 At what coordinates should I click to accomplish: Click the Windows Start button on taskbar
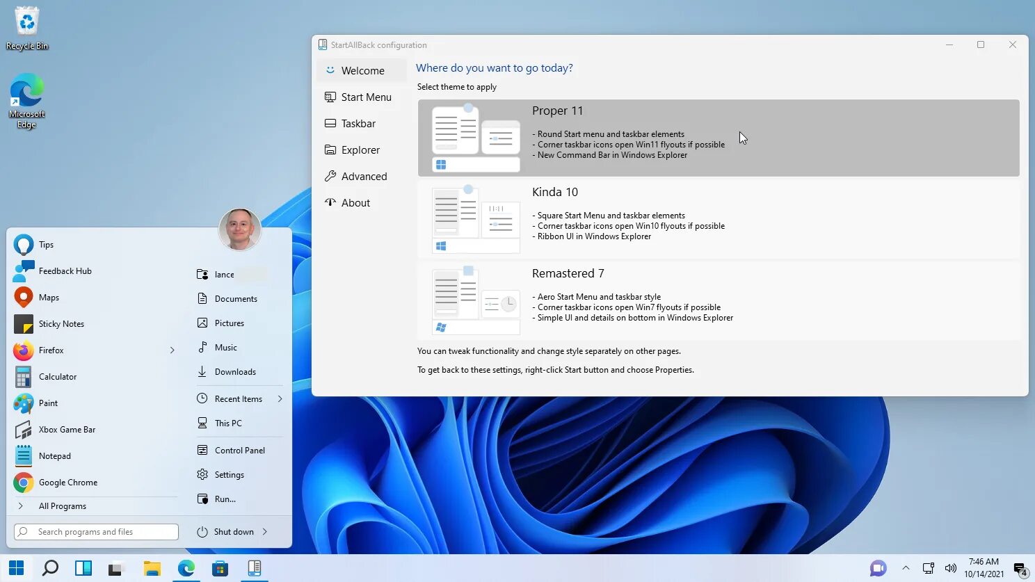click(17, 568)
